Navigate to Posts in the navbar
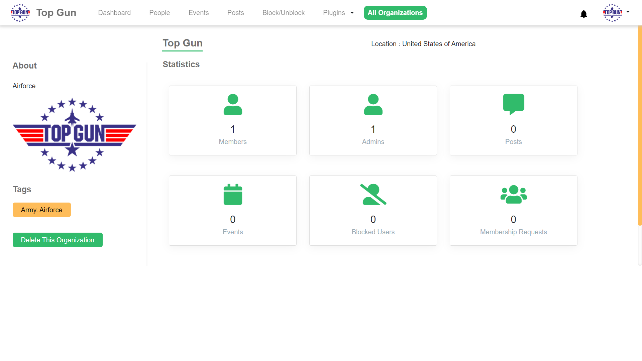The width and height of the screenshot is (642, 361). [x=236, y=13]
